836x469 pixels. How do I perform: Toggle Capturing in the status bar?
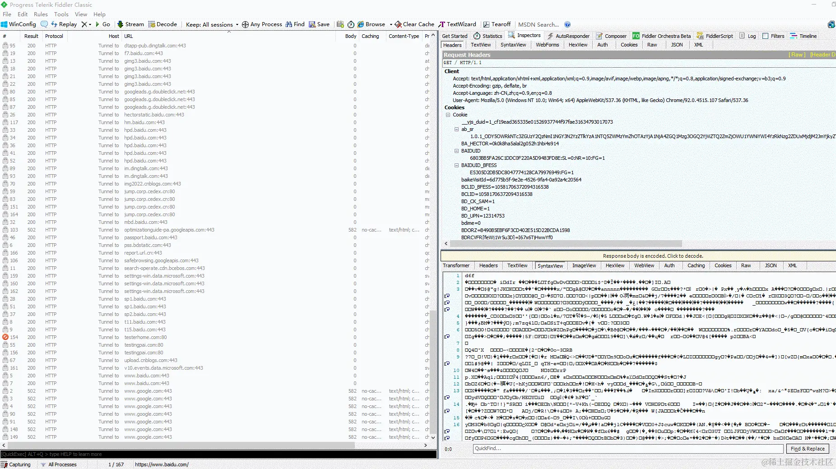tap(16, 464)
